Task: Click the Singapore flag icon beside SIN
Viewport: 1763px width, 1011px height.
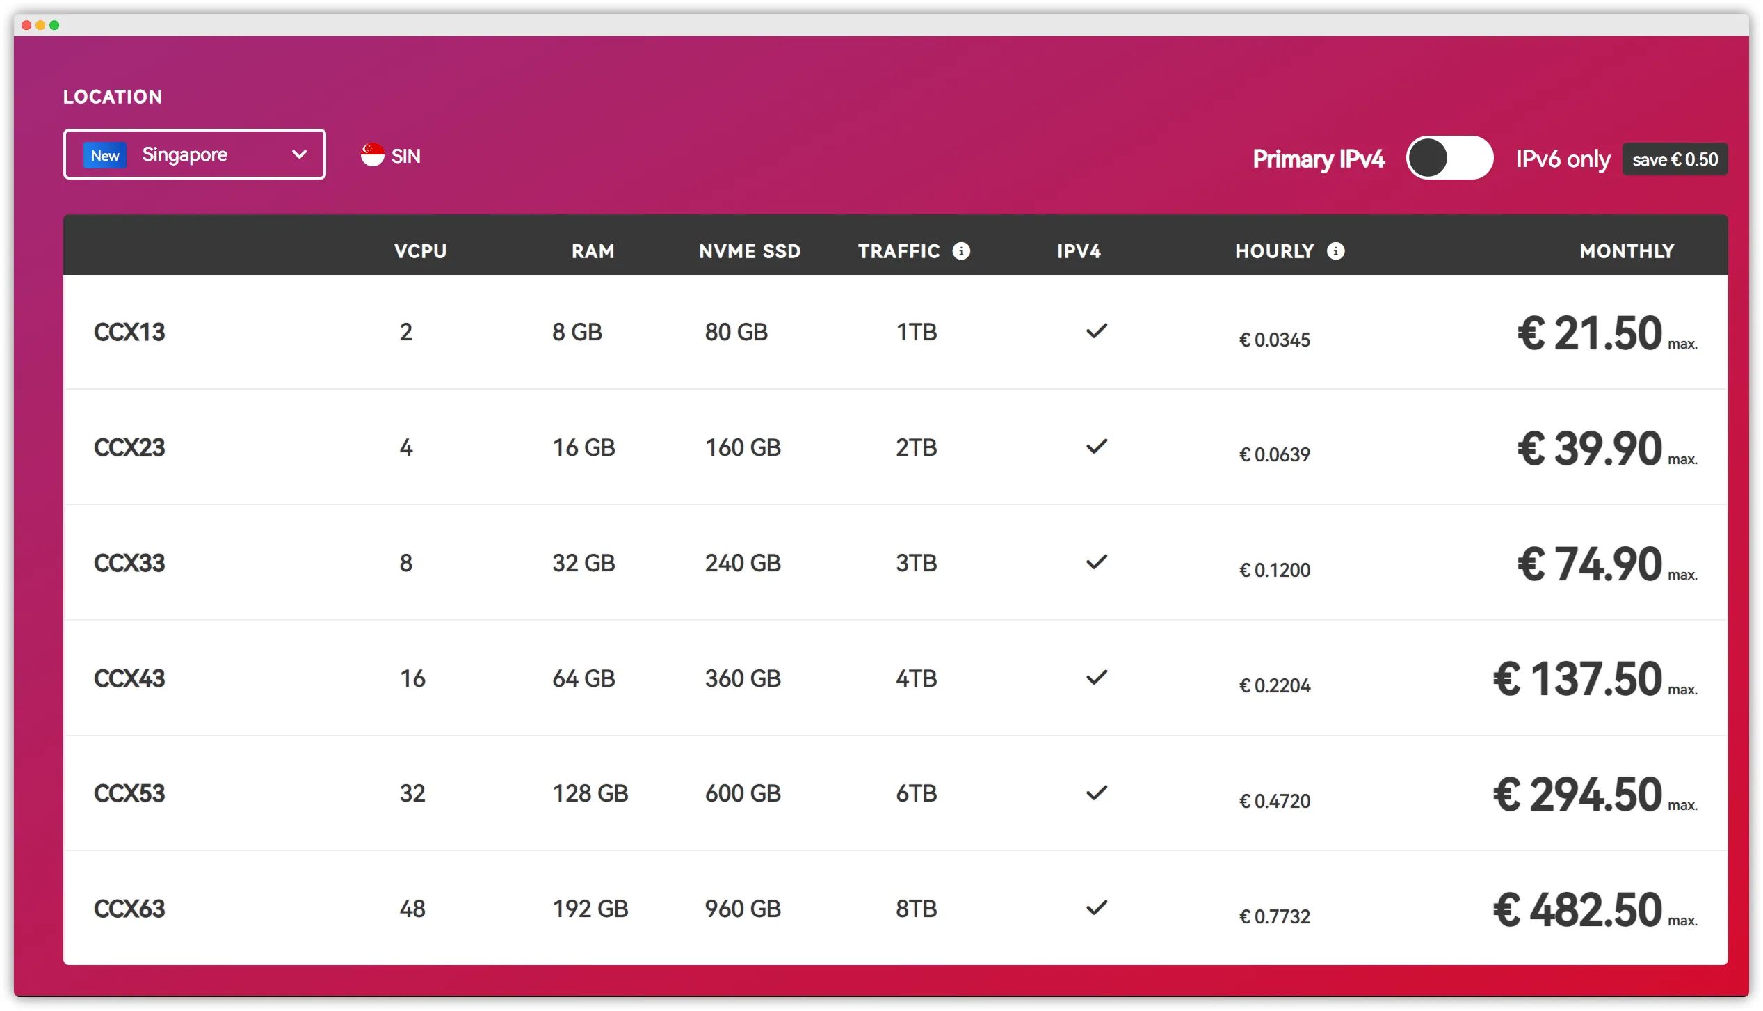Action: click(x=372, y=155)
